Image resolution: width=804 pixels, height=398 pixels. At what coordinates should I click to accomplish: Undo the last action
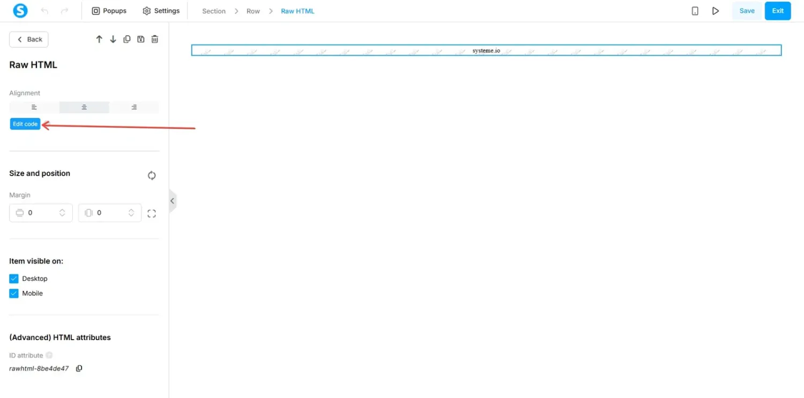click(44, 11)
